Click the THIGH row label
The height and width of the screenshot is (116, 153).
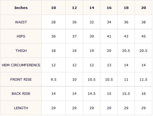coord(21,51)
